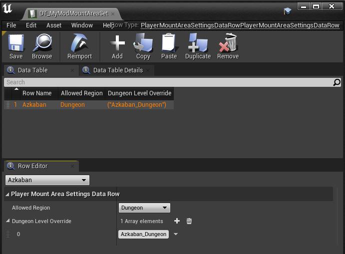Click drag handle of array element 0

tap(8, 234)
